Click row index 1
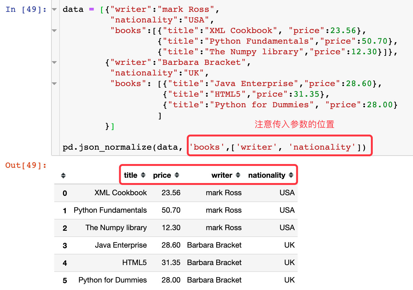This screenshot has height=290, width=413. click(x=65, y=211)
